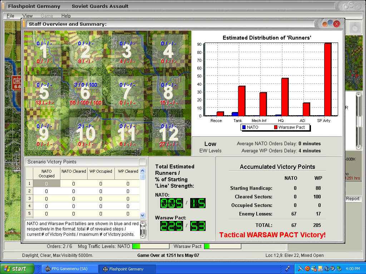
Task: Select row header 5 in victory points table
Action: [x=29, y=213]
